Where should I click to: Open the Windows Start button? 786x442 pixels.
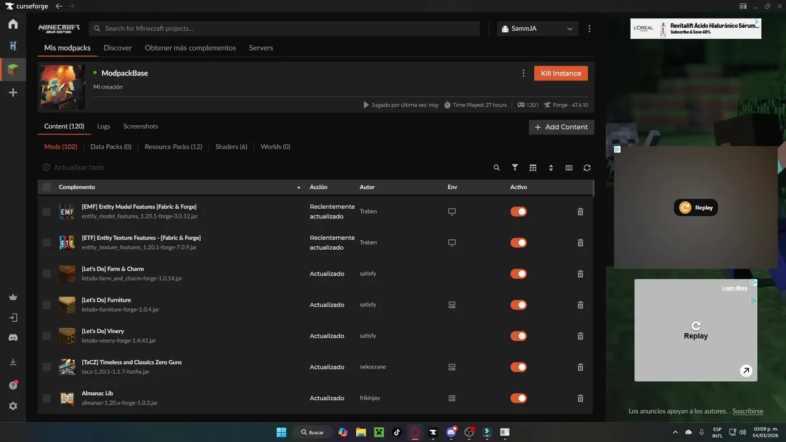(281, 432)
